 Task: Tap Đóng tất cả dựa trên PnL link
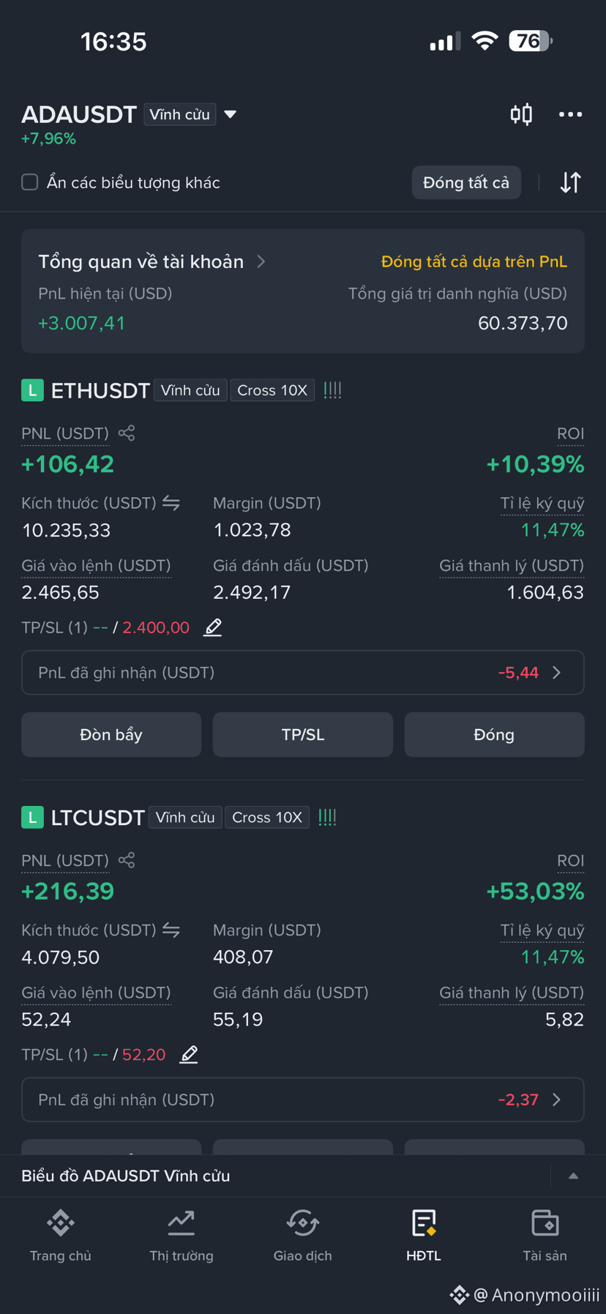(474, 261)
